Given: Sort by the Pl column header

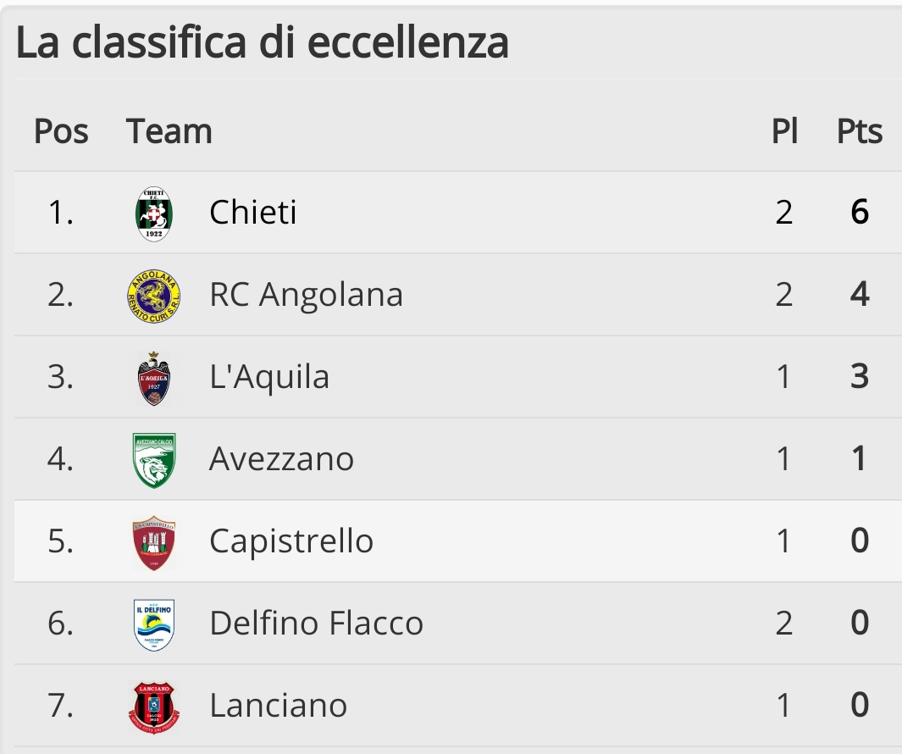Looking at the screenshot, I should (784, 131).
